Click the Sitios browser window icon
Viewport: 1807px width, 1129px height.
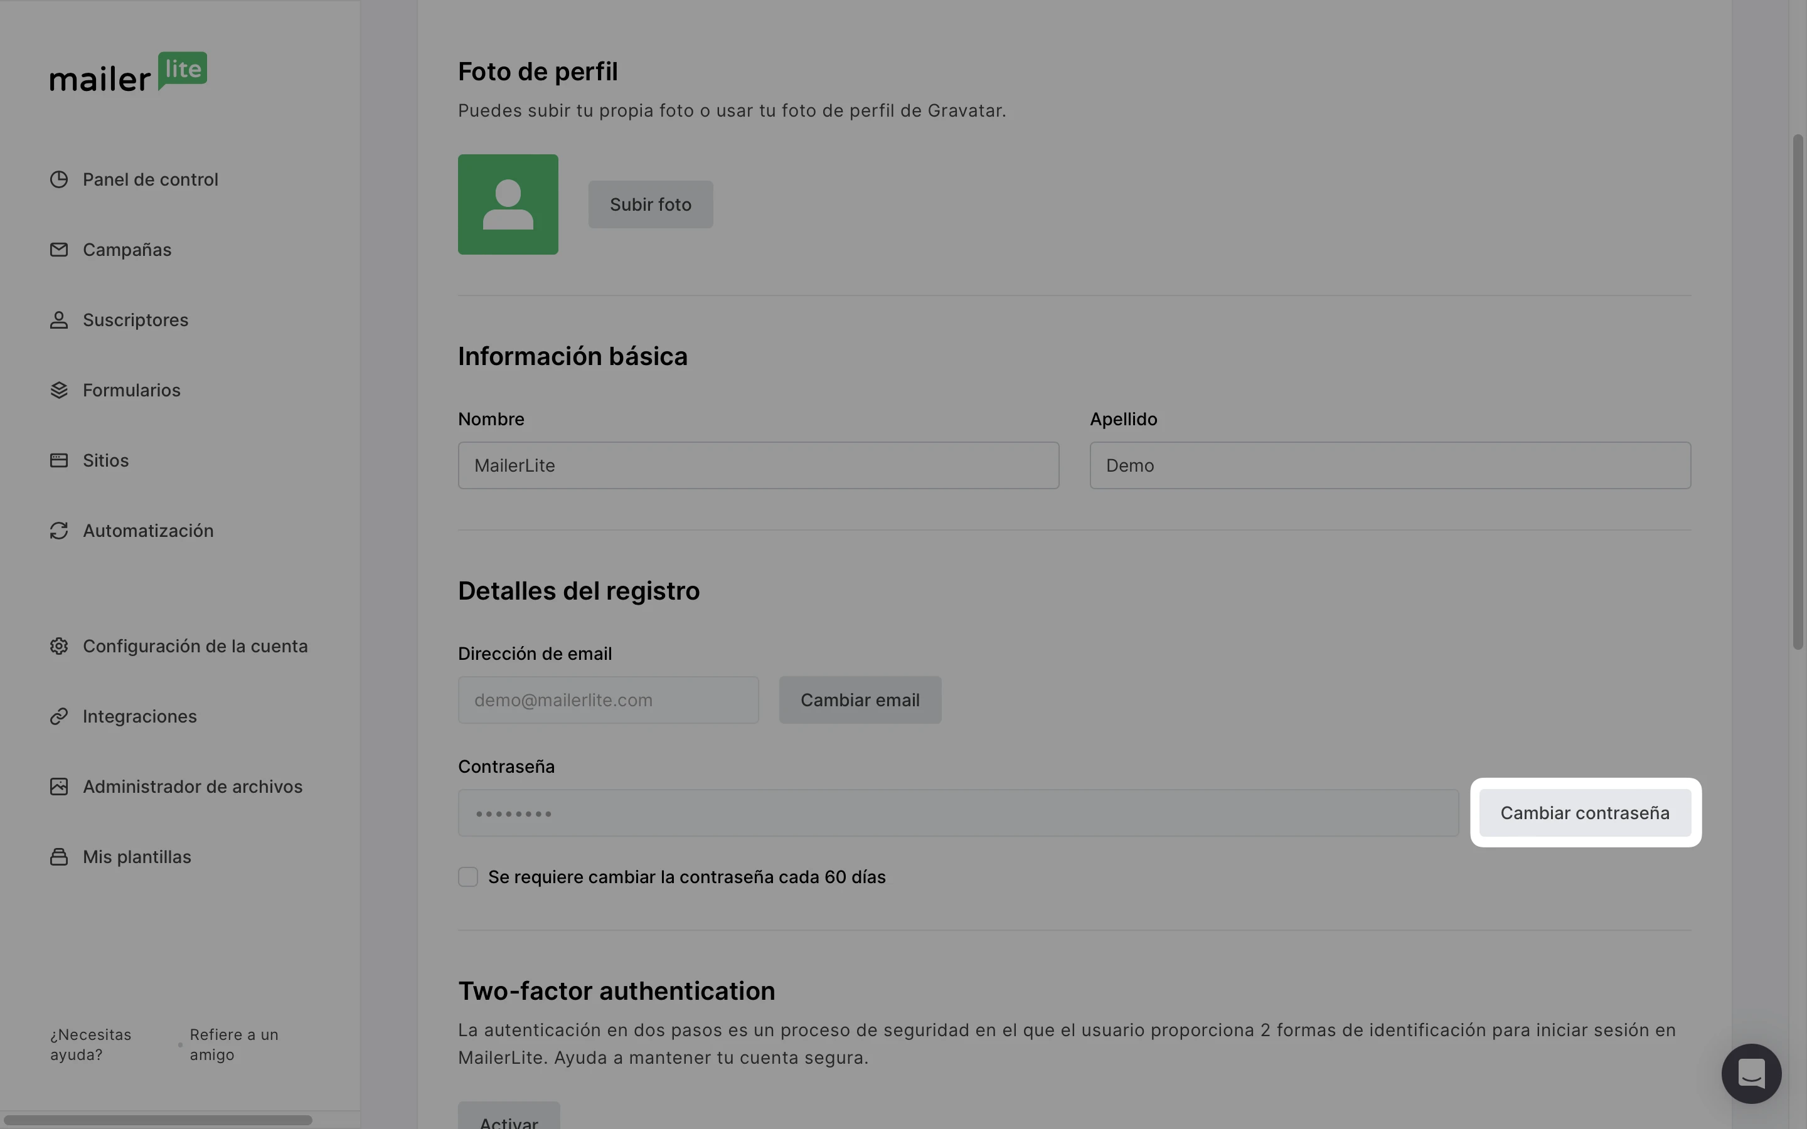point(59,460)
